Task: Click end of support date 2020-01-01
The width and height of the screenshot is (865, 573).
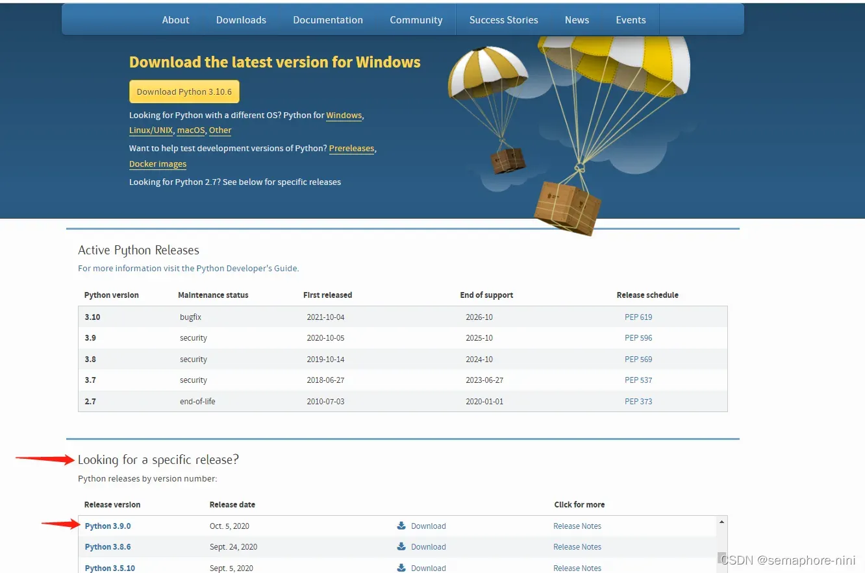Action: click(484, 402)
